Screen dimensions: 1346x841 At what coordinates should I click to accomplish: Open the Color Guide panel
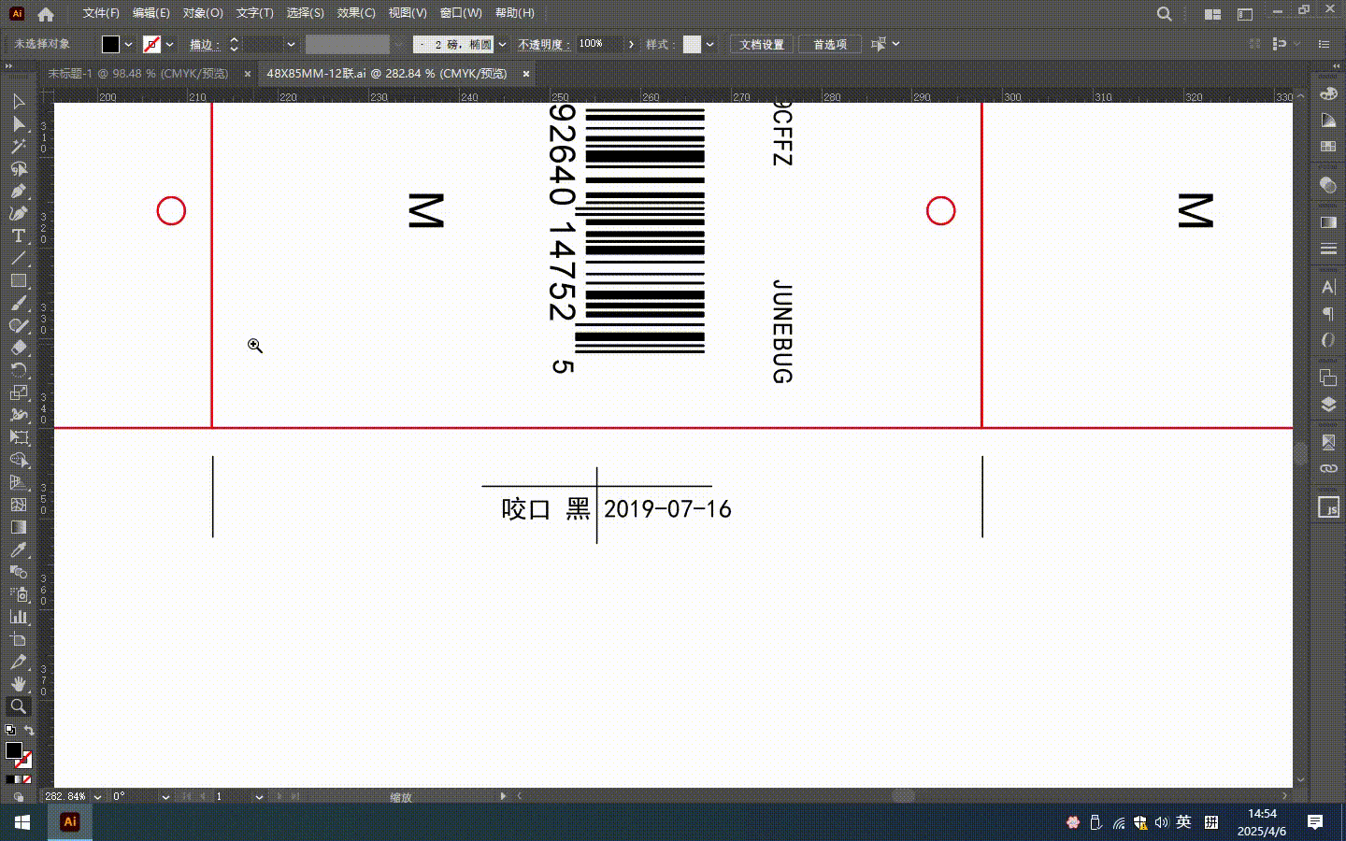1328,121
